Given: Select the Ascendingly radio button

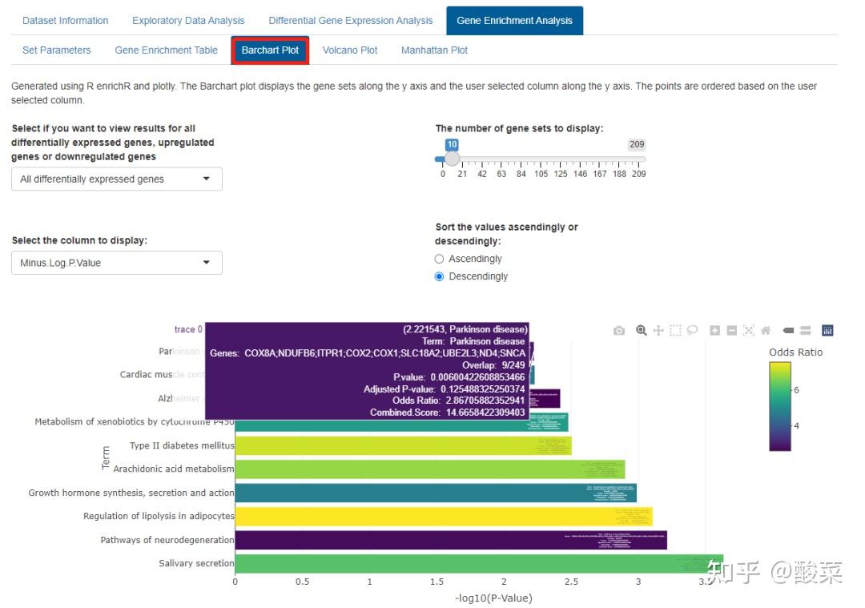Looking at the screenshot, I should pyautogui.click(x=439, y=259).
